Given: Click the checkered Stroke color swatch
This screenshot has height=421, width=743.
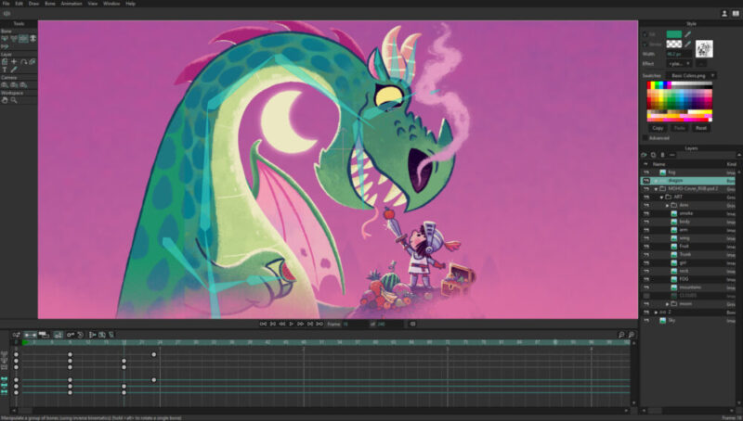Looking at the screenshot, I should [x=674, y=44].
